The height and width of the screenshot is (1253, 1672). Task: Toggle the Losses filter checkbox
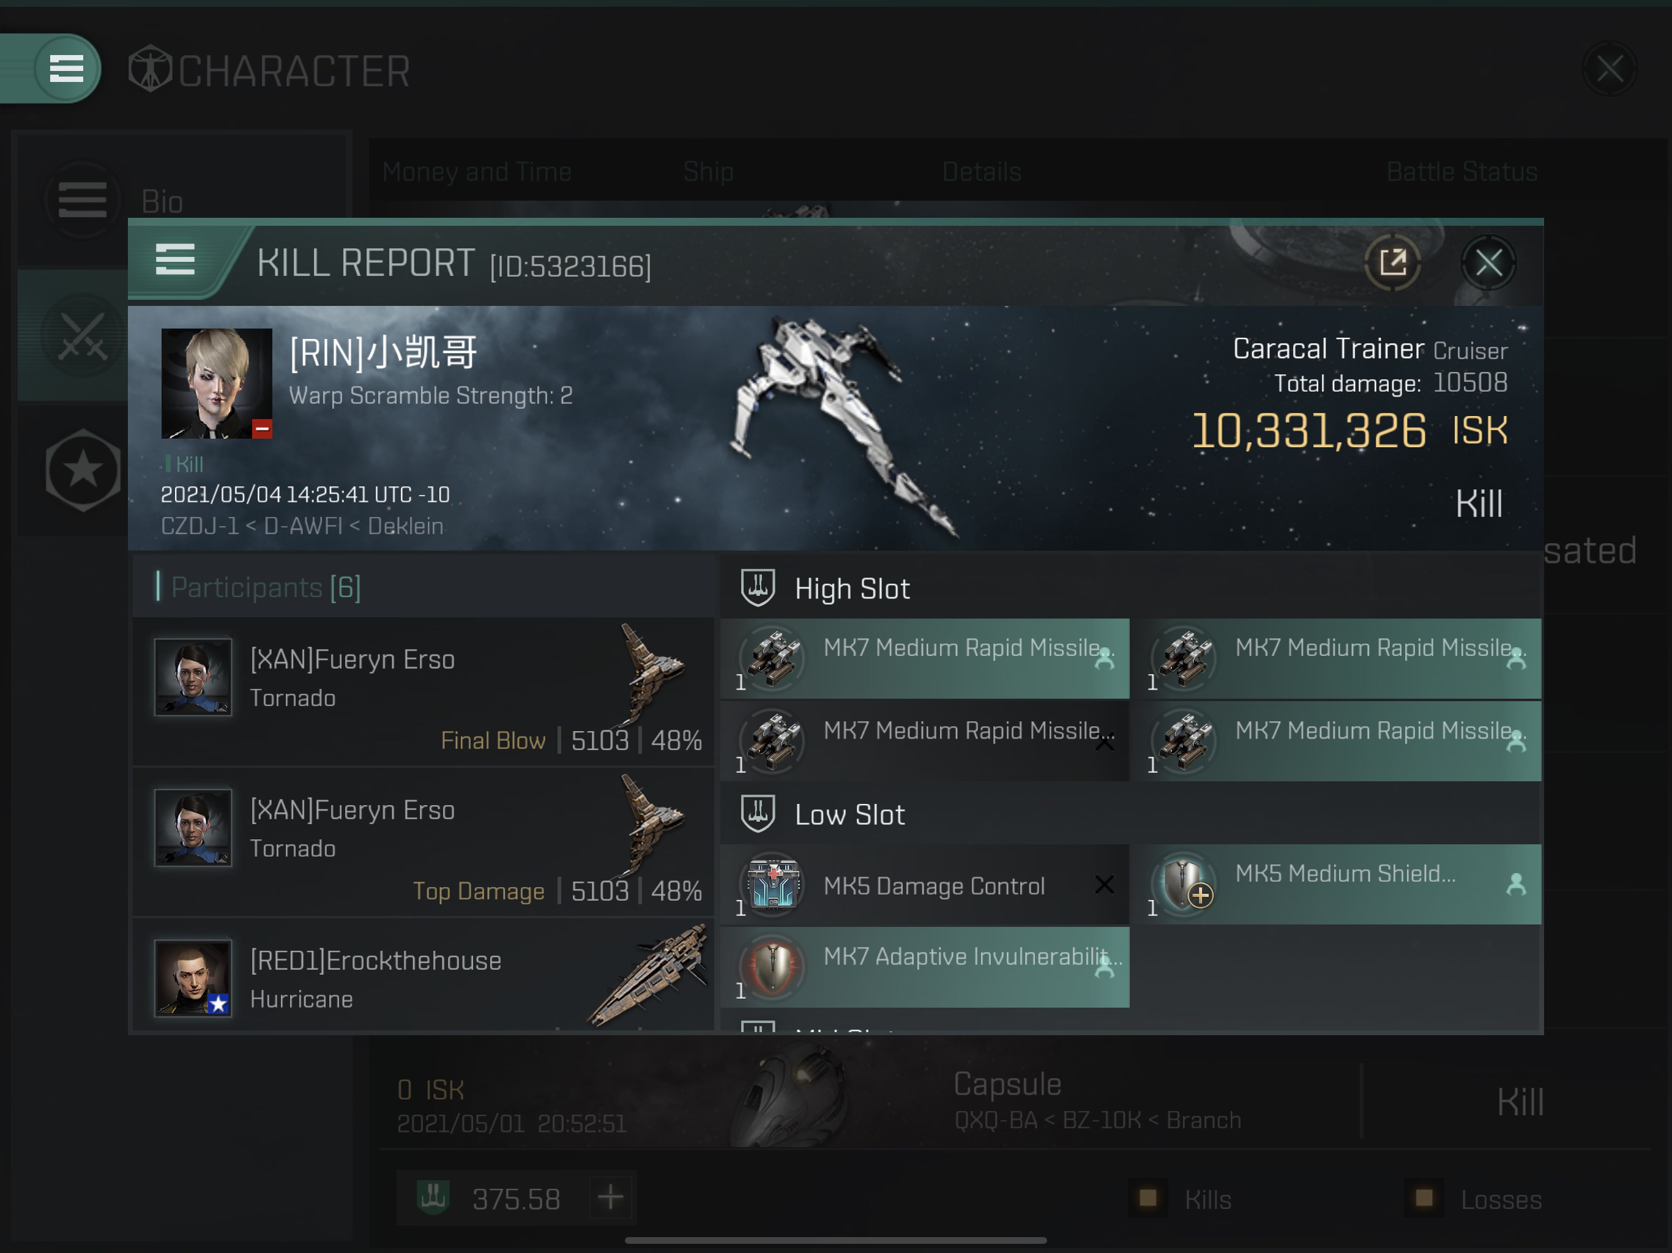point(1424,1198)
